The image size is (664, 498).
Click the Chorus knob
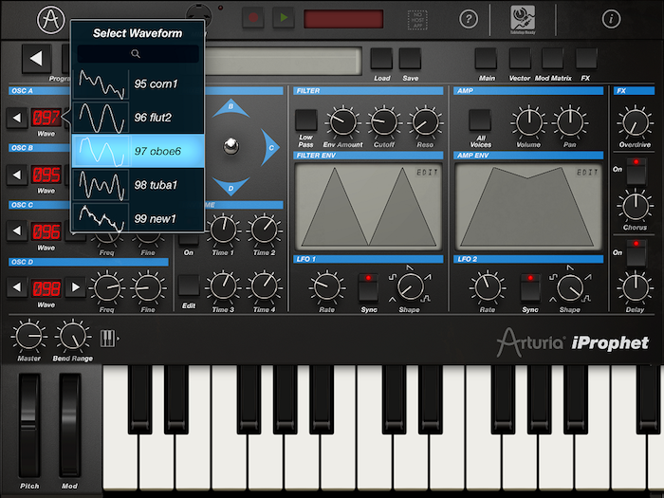(635, 206)
